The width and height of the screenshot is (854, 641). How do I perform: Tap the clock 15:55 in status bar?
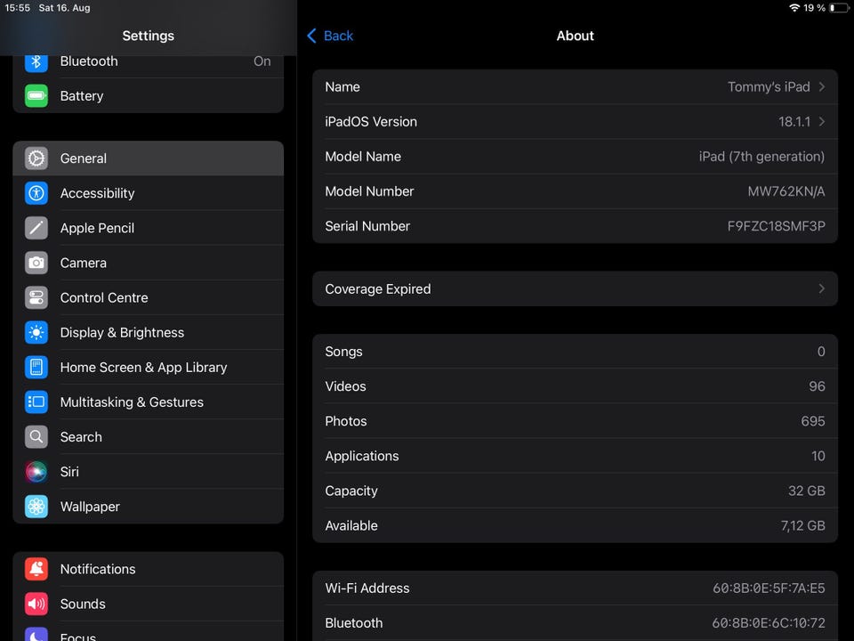(18, 8)
